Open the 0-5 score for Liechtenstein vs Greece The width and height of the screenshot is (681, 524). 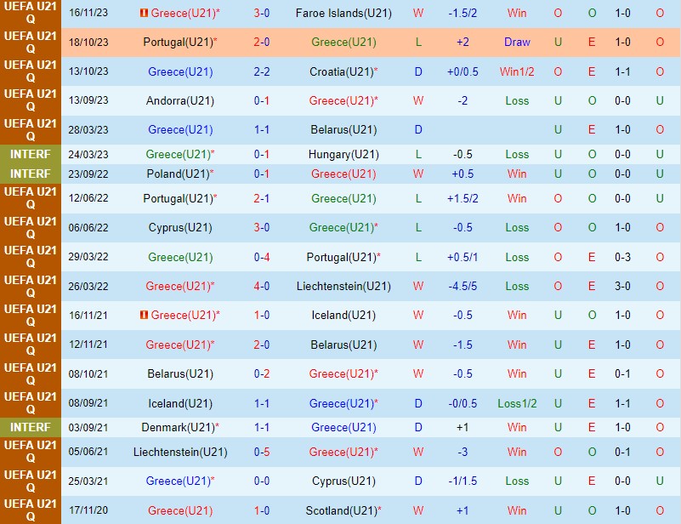(262, 452)
